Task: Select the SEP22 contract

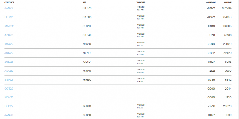Action: coord(9,80)
